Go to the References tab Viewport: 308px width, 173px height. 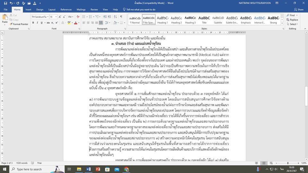click(66, 9)
